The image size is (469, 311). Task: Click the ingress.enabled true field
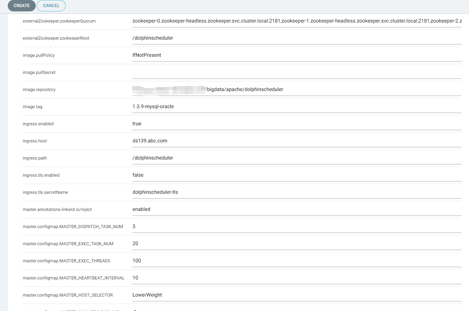(x=296, y=124)
